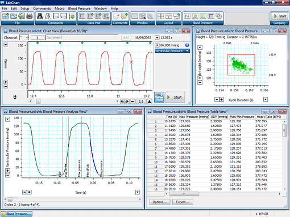
Task: Click the third Window toolbar icon
Action: click(151, 16)
